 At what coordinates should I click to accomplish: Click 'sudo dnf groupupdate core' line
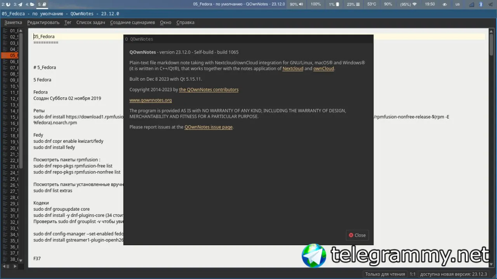click(x=61, y=209)
